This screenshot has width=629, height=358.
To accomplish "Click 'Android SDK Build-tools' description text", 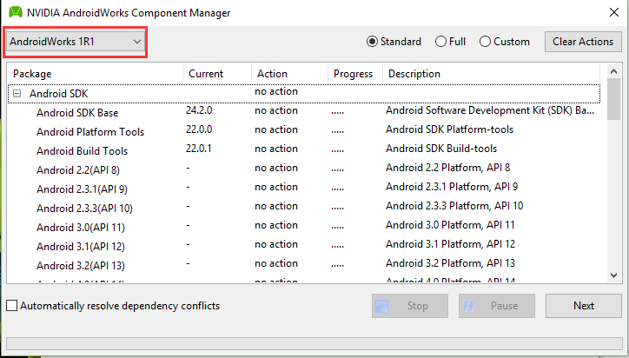I will click(x=441, y=149).
